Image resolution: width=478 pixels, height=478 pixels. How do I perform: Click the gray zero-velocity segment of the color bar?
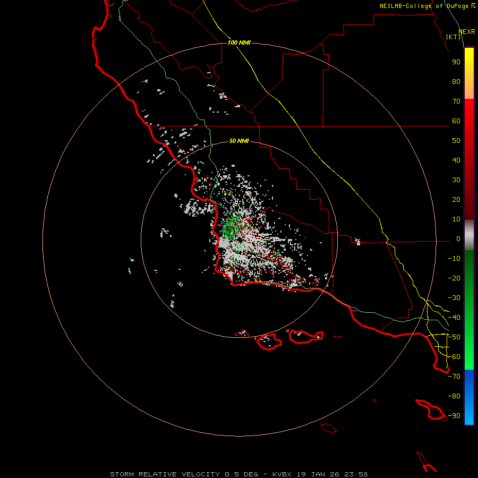click(x=469, y=235)
